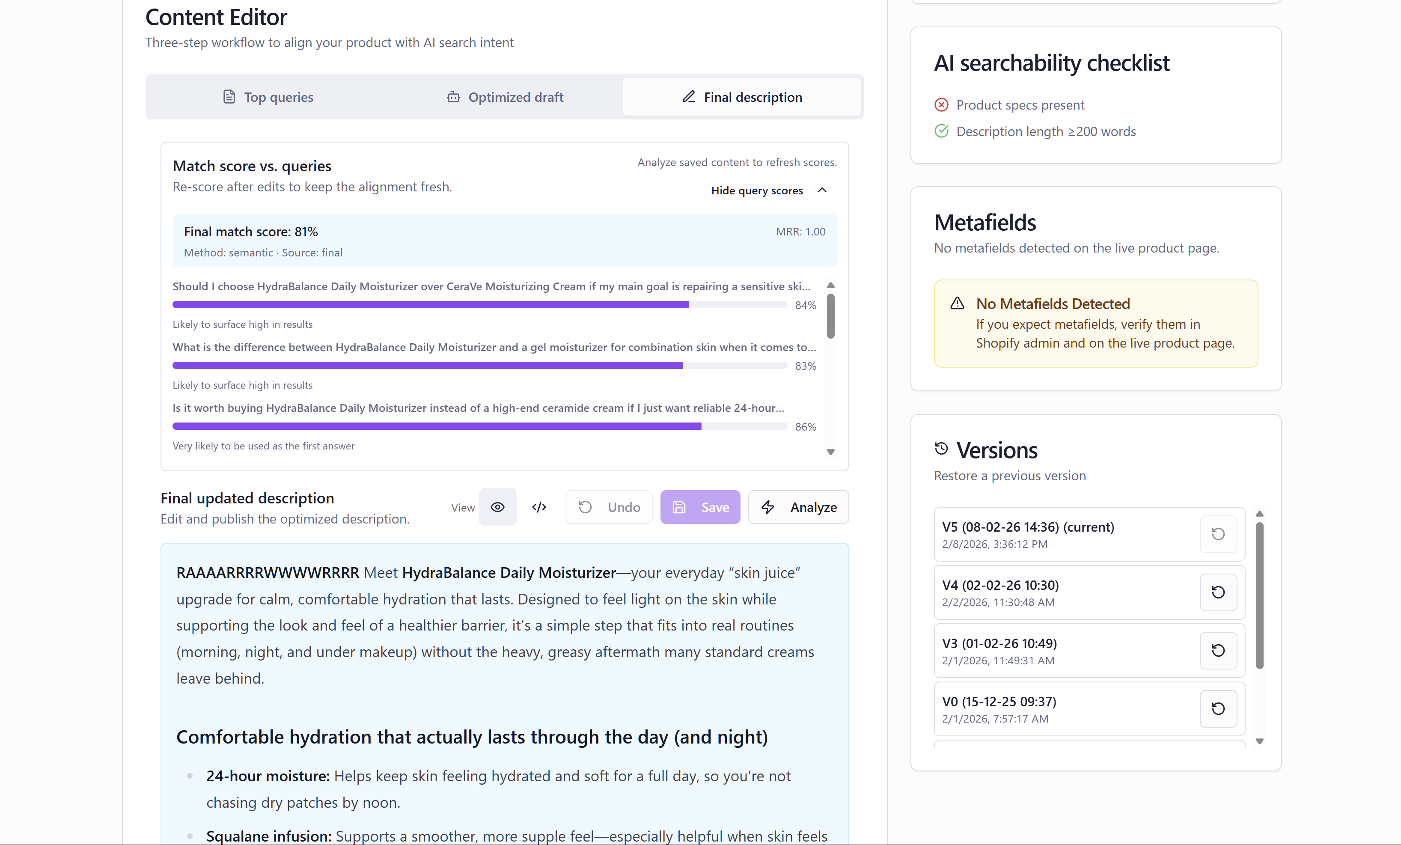This screenshot has width=1401, height=845.
Task: Open the Optimized draft tab
Action: (504, 97)
